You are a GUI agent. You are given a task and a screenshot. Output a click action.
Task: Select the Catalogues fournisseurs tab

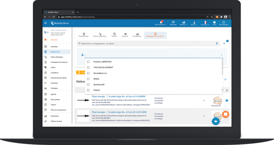pos(155,35)
